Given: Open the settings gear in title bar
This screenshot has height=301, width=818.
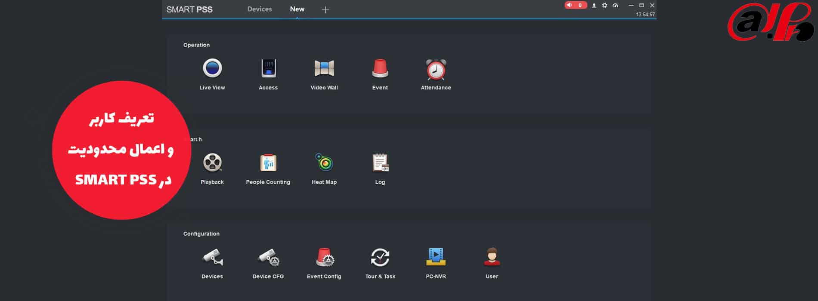Looking at the screenshot, I should pyautogui.click(x=604, y=6).
